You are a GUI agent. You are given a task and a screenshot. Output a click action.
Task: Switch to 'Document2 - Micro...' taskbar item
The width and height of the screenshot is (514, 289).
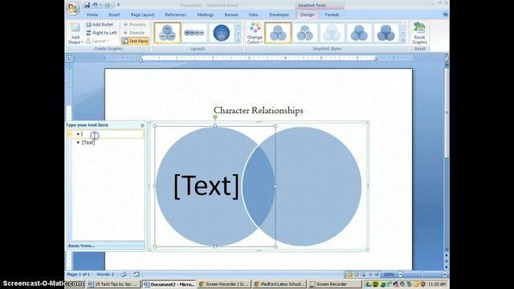pyautogui.click(x=169, y=284)
